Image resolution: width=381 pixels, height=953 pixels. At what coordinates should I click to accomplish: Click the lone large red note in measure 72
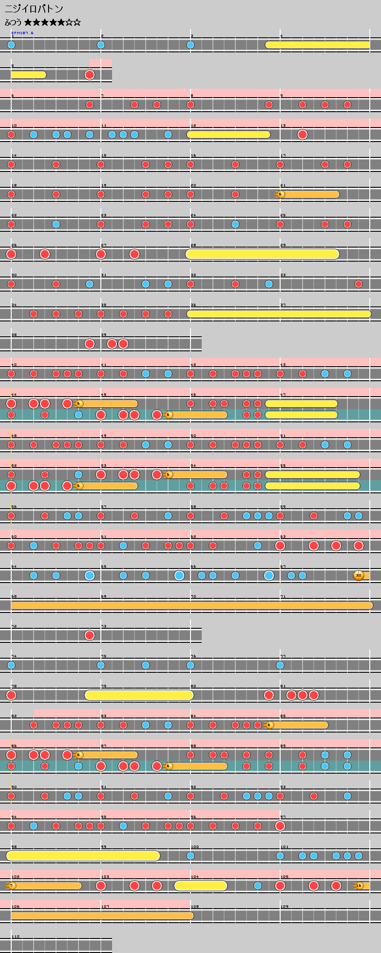pyautogui.click(x=90, y=635)
